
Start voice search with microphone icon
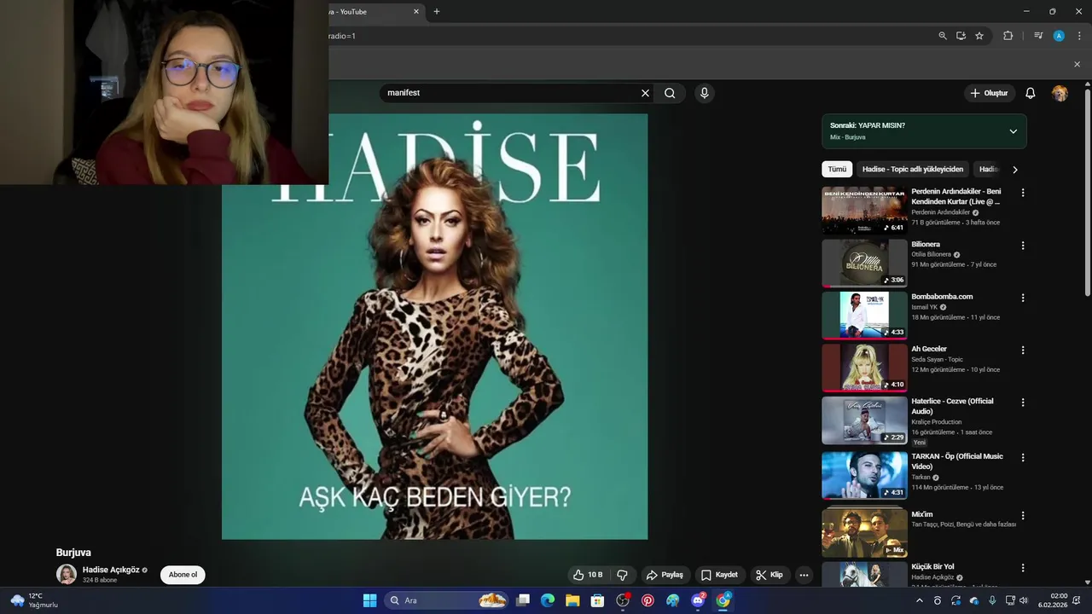(704, 93)
